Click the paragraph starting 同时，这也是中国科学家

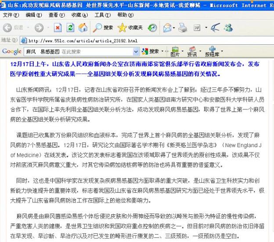tap(137, 191)
